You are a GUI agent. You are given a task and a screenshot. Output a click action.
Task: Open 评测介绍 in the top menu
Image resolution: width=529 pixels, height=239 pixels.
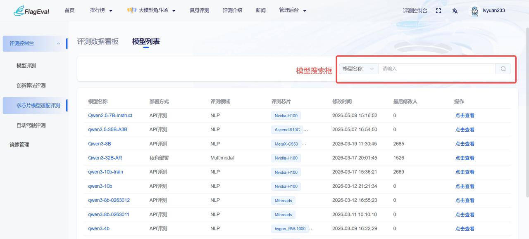tap(232, 11)
